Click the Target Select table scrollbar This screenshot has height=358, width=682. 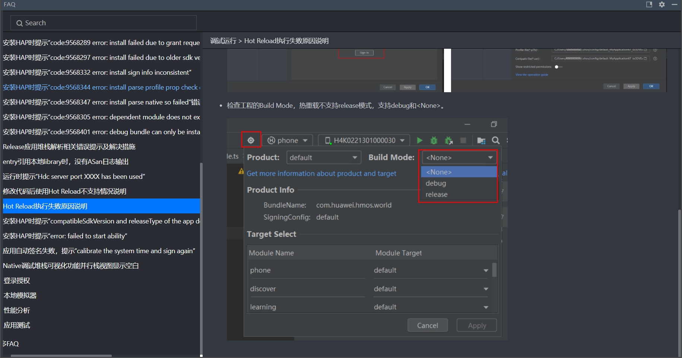coord(494,270)
